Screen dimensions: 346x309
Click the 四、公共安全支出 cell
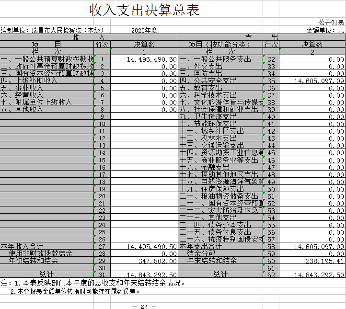(x=220, y=80)
